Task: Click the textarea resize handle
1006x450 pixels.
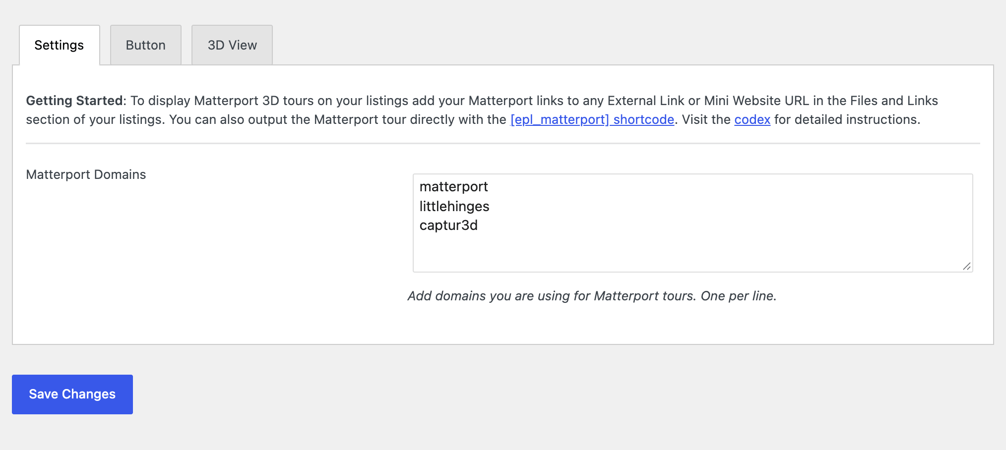Action: pos(966,266)
